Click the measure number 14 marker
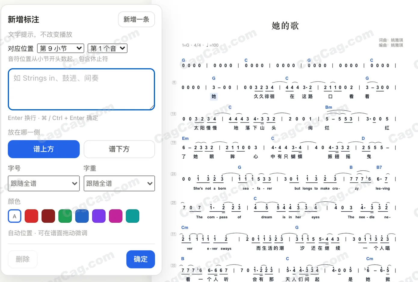This screenshot has height=282, width=418. (x=173, y=114)
